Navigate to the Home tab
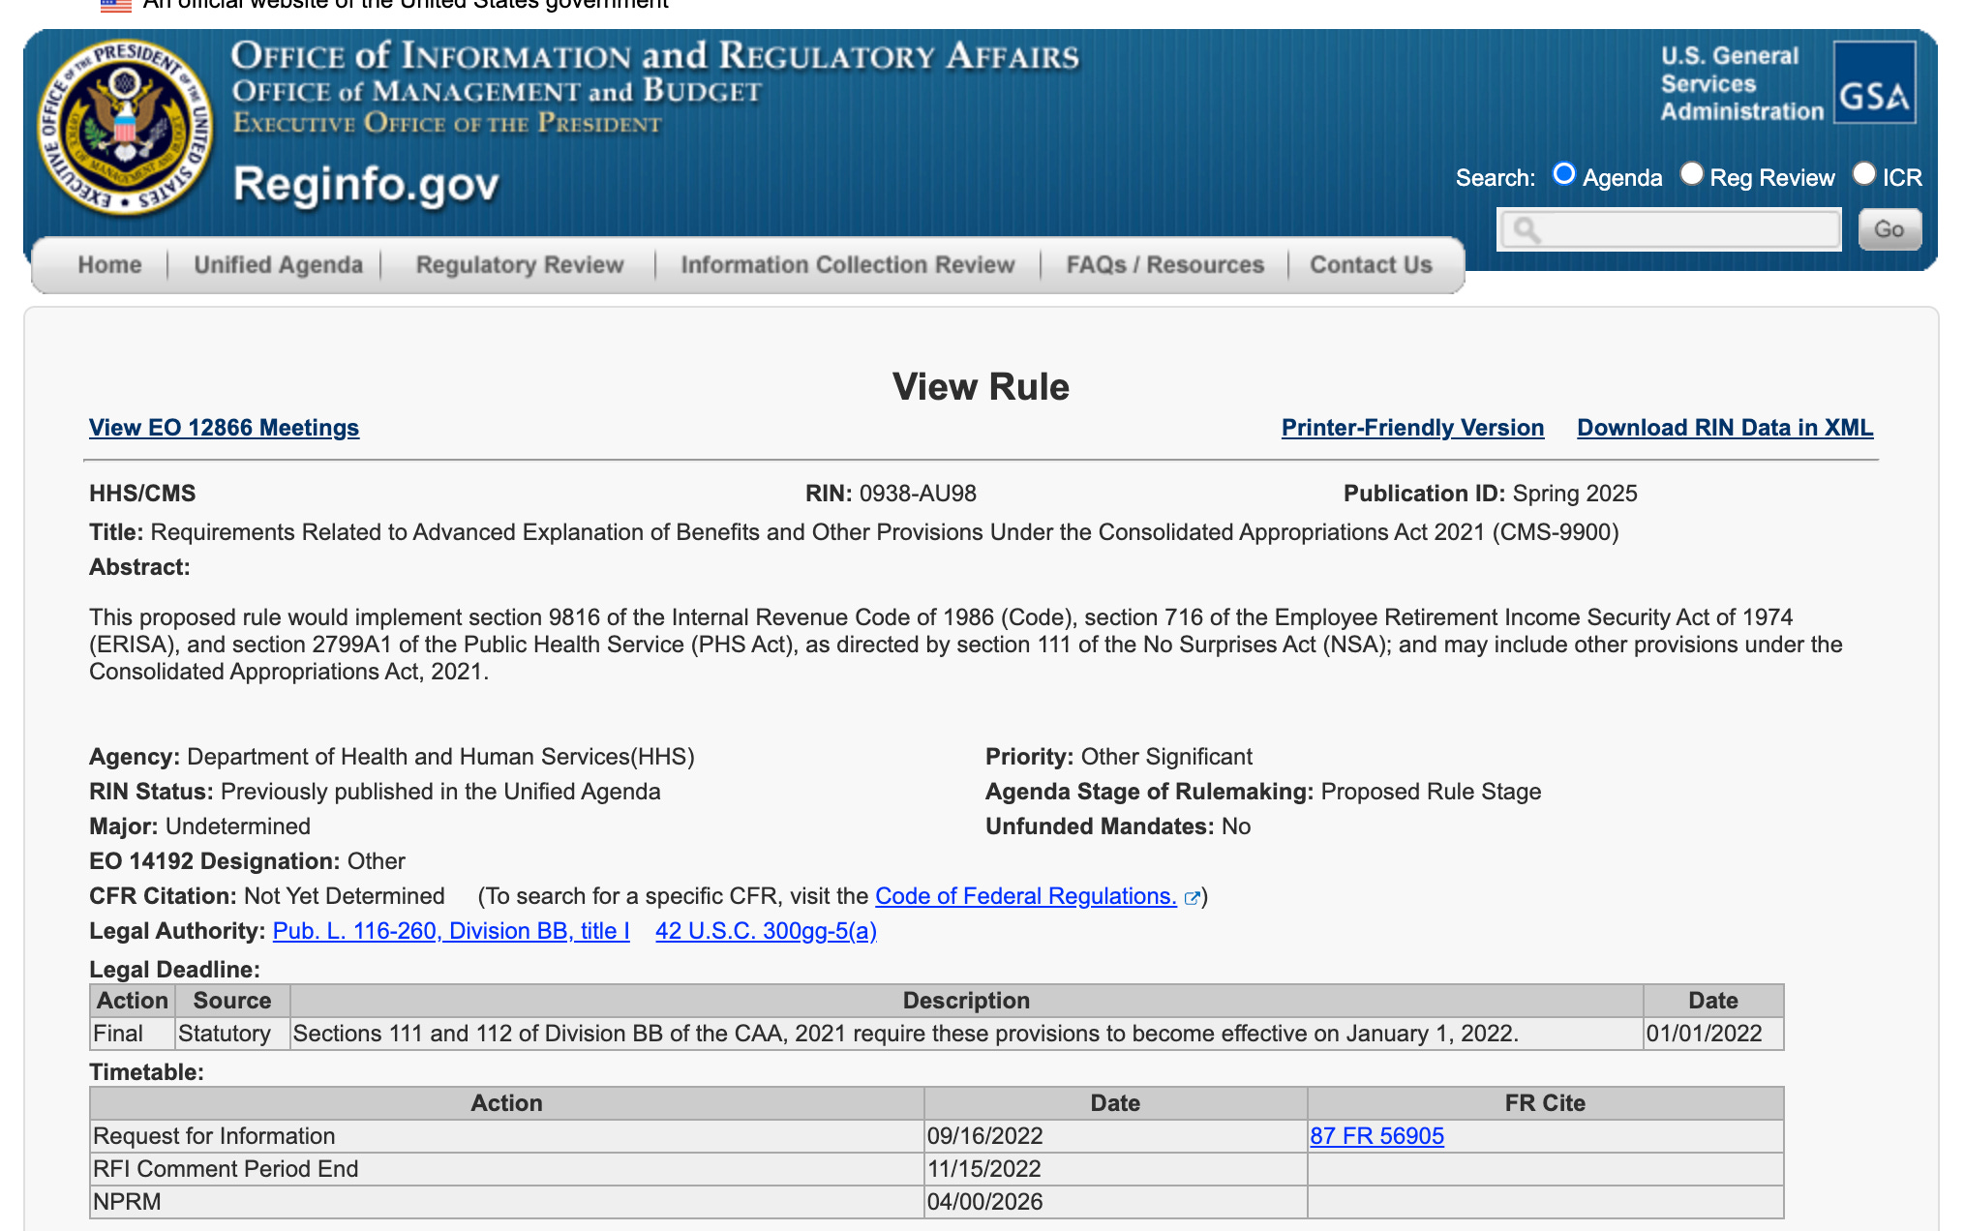Image resolution: width=1965 pixels, height=1231 pixels. tap(109, 265)
